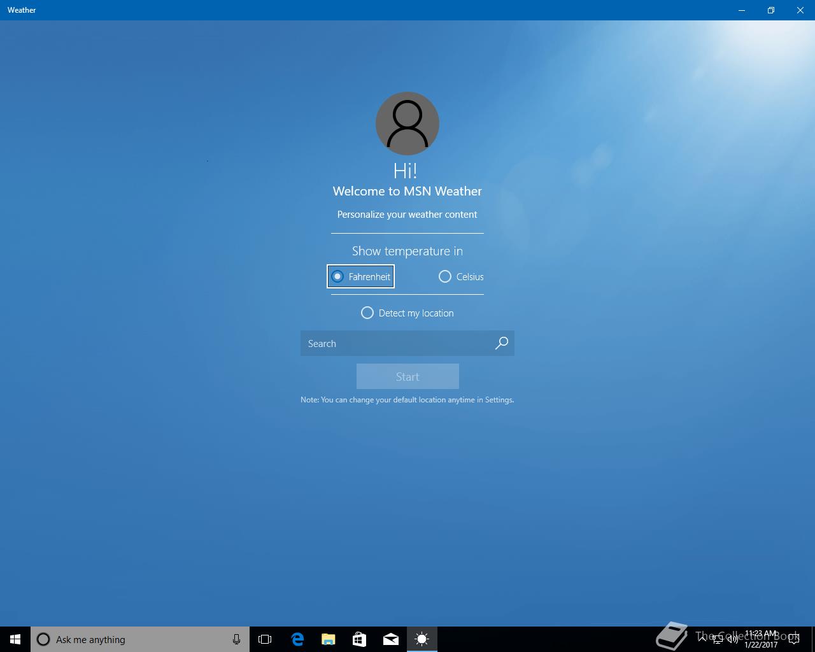Open the Action Center notifications icon
This screenshot has height=652, width=815.
795,639
